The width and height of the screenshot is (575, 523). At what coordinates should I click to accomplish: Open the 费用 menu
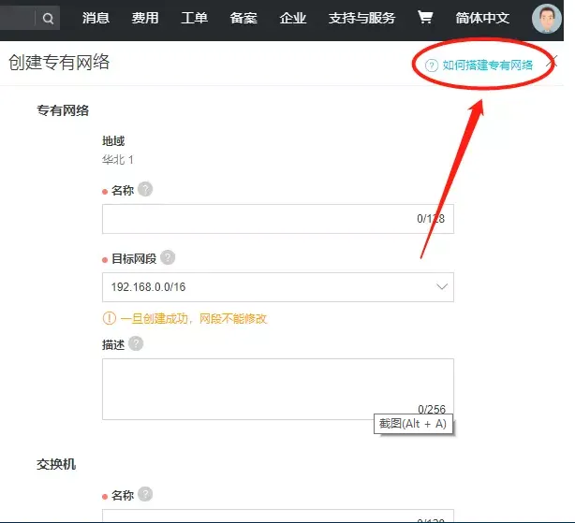pos(145,18)
